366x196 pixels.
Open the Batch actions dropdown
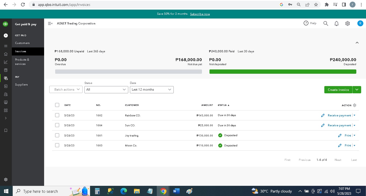(x=66, y=90)
